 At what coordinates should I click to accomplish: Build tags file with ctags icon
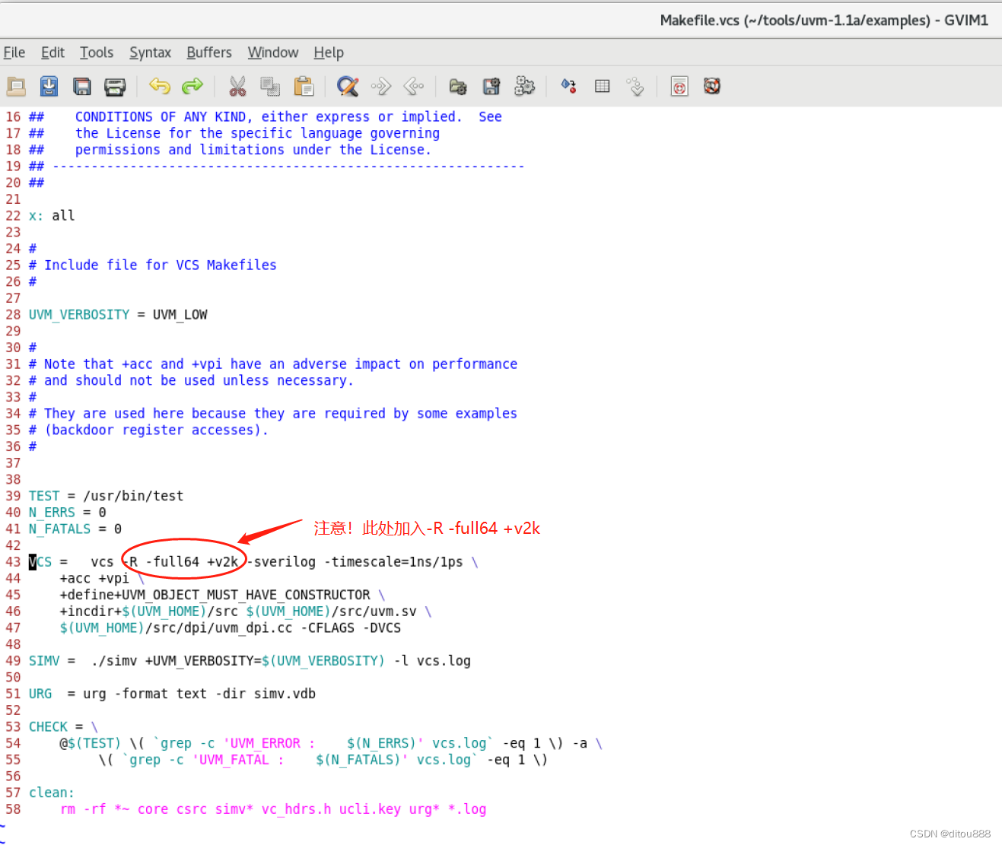pyautogui.click(x=603, y=87)
